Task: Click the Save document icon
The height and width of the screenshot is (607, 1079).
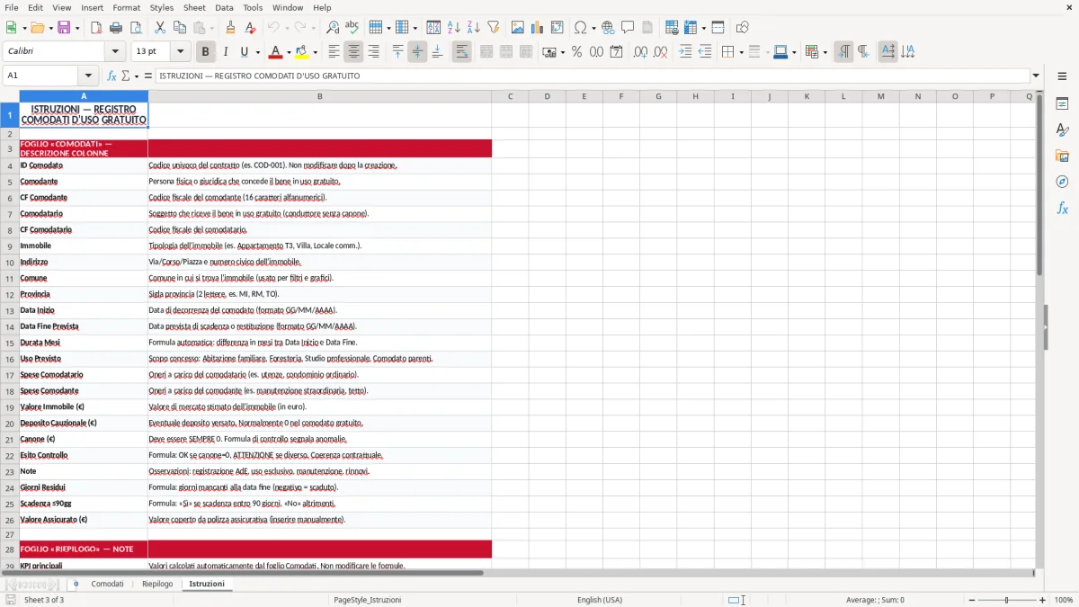Action: coord(64,28)
